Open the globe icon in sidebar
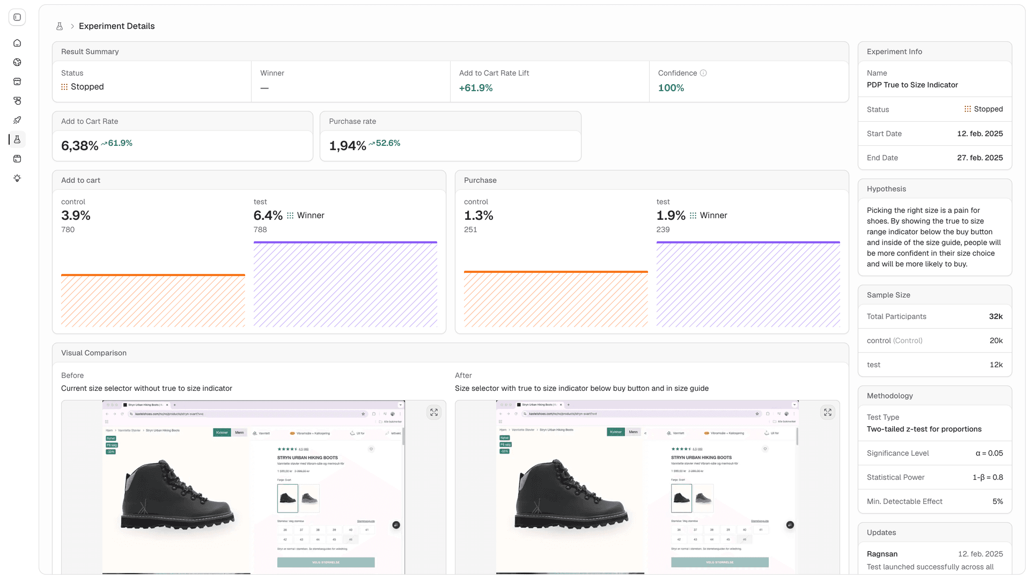The image size is (1030, 579). 17,62
